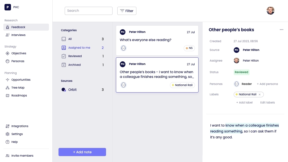
Task: Open the Personas section
Action: (x=17, y=61)
